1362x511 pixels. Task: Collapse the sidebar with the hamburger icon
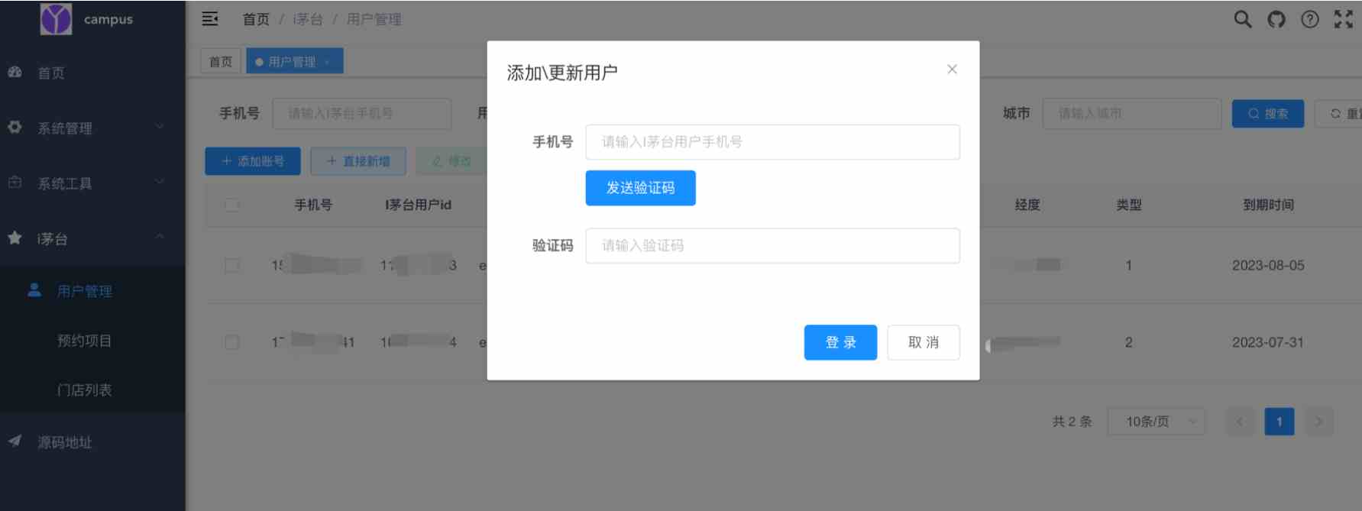(x=210, y=19)
